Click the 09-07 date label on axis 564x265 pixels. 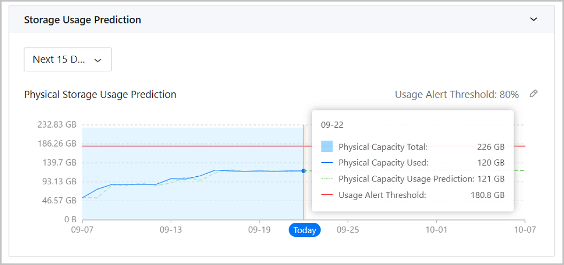point(82,230)
